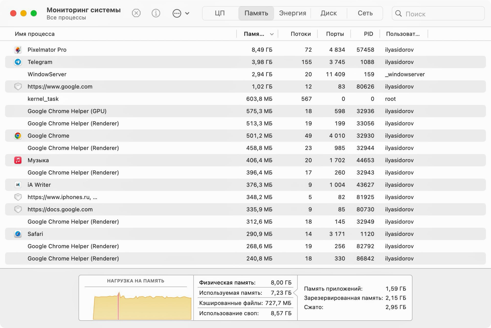Click the Музыка app icon

pyautogui.click(x=18, y=160)
